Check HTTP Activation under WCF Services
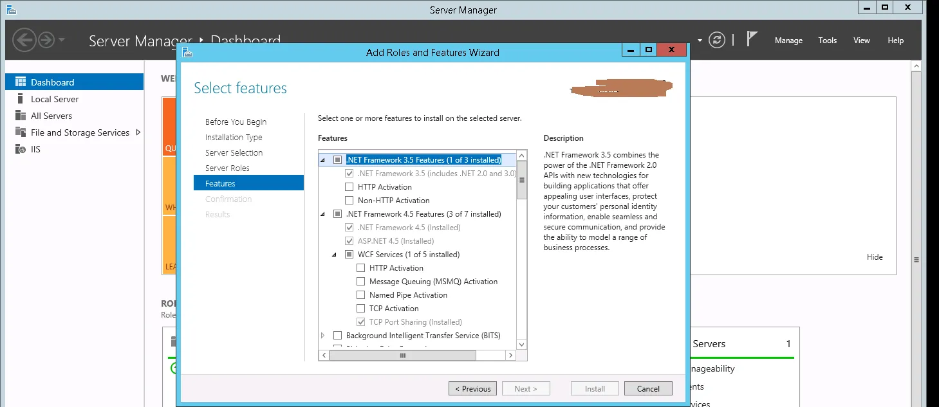This screenshot has width=939, height=407. pos(361,268)
